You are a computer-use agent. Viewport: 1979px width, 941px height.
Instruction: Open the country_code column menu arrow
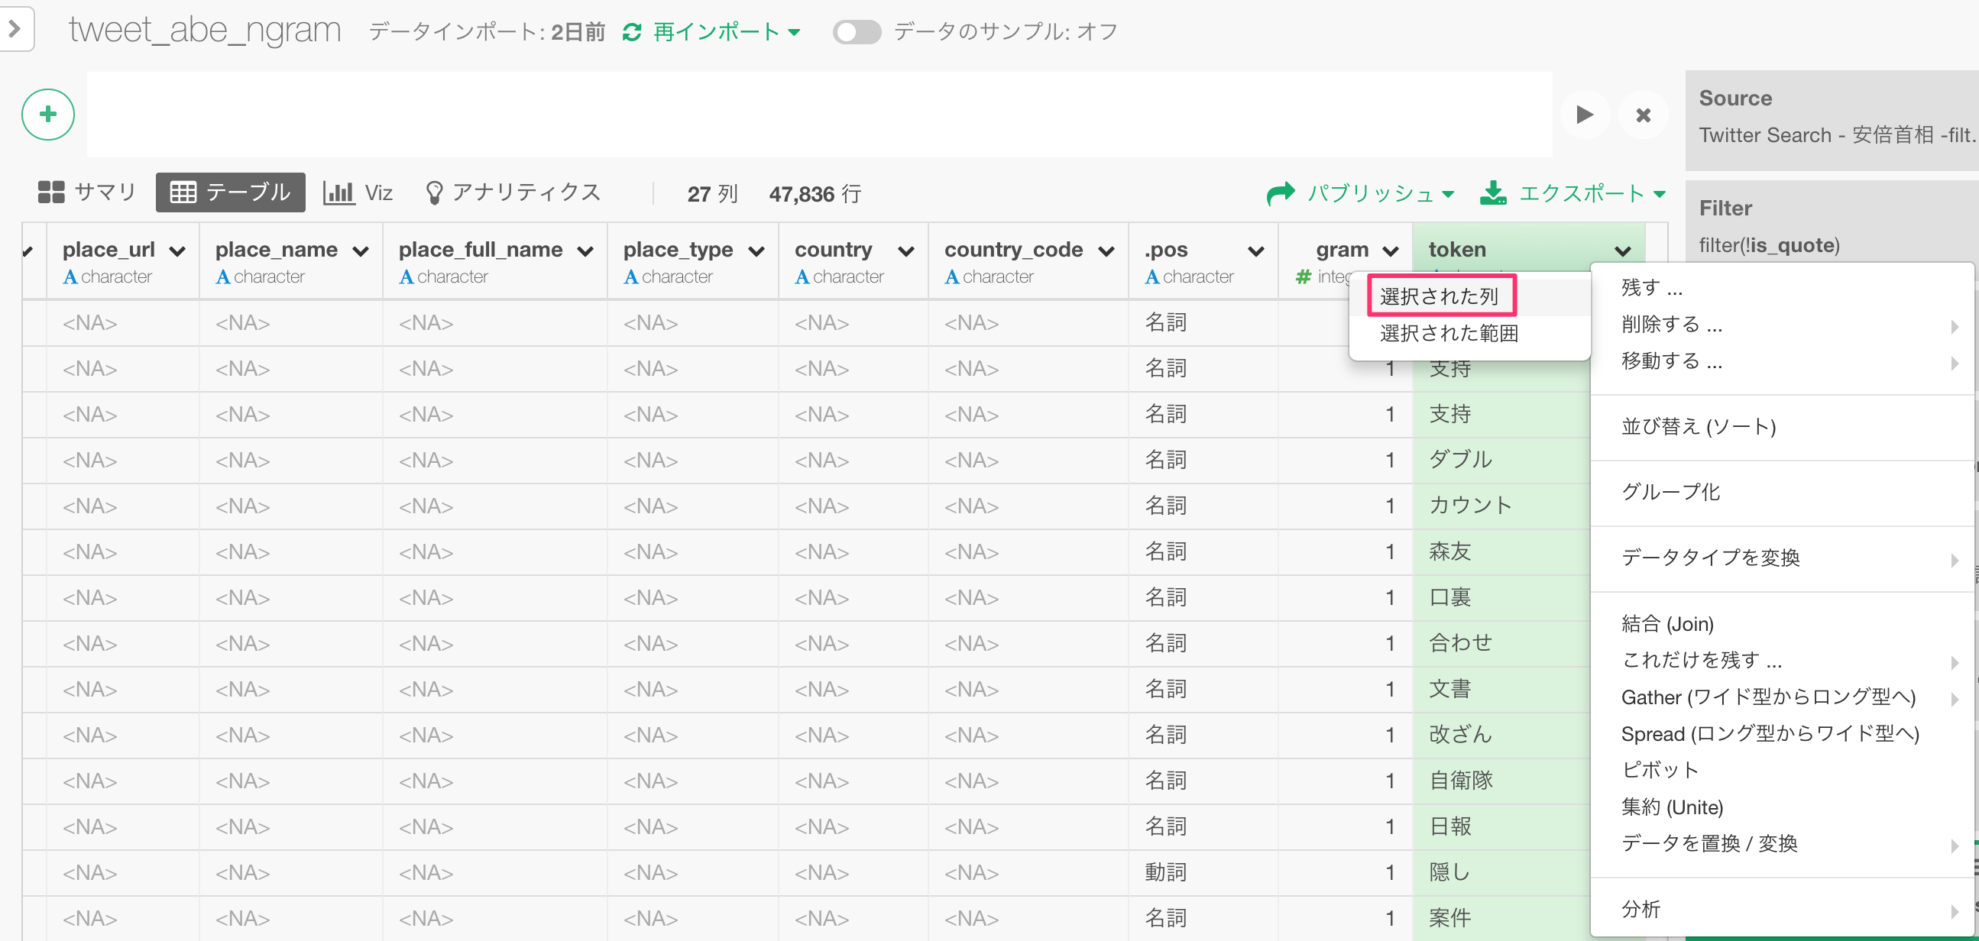pyautogui.click(x=1106, y=251)
